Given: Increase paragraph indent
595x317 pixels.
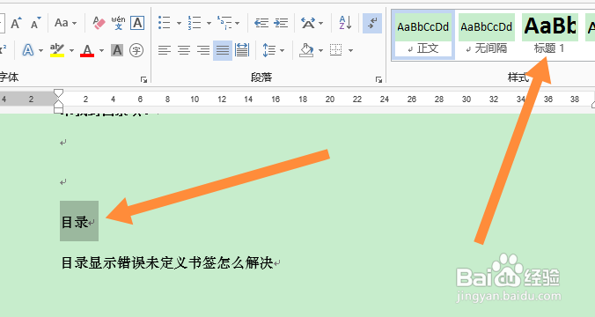Looking at the screenshot, I should pos(281,23).
